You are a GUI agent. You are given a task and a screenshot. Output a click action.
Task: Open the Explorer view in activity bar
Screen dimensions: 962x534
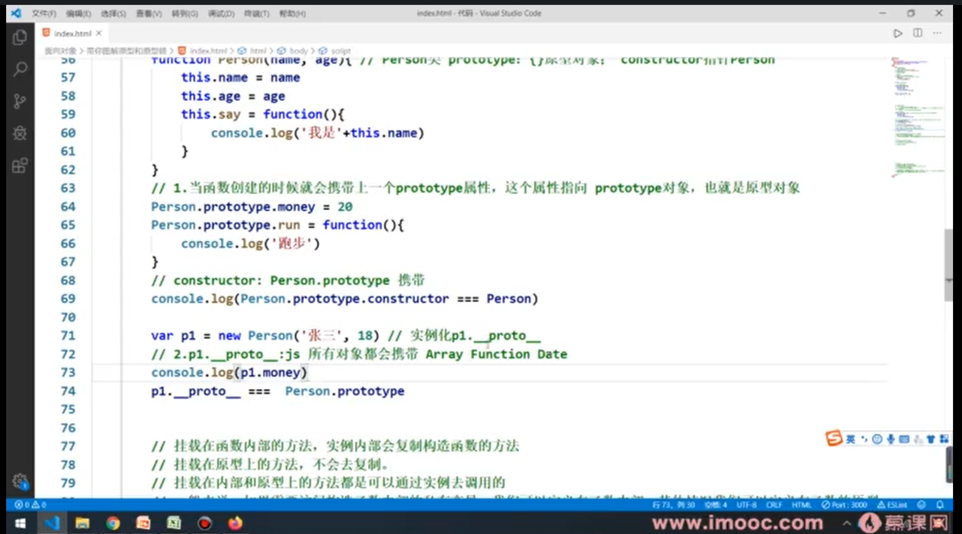[20, 38]
